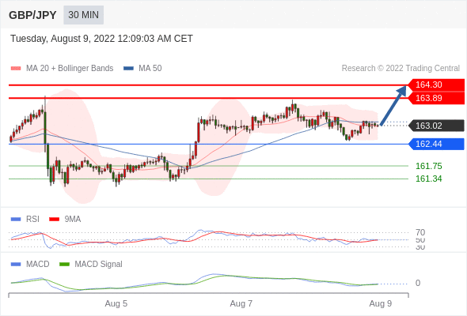Click the MA 20 + Bollinger Bands swatch
Image resolution: width=467 pixels, height=316 pixels.
pyautogui.click(x=16, y=69)
